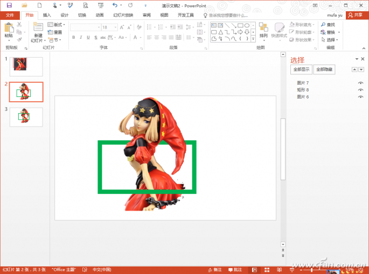The image size is (369, 274).
Task: Select slide 3 thumbnail
Action: click(26, 117)
